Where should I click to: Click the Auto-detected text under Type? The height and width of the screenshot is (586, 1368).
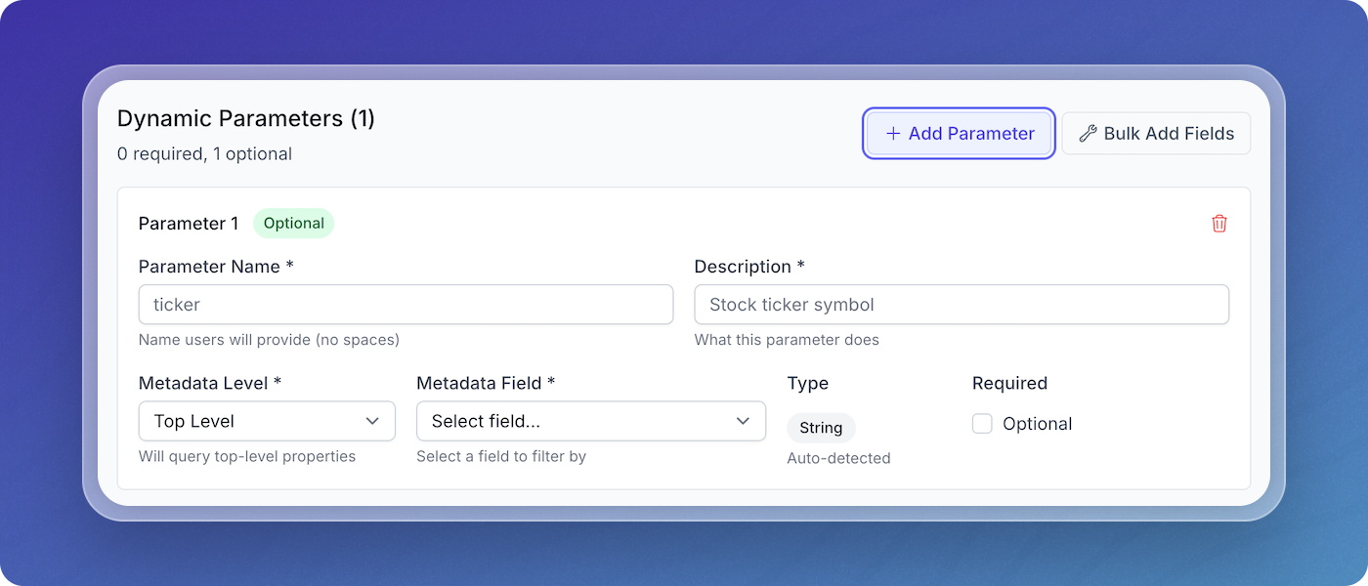838,458
